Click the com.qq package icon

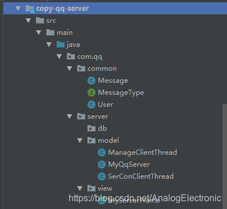tap(71, 57)
